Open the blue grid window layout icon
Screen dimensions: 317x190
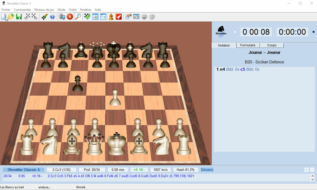(x=95, y=16)
